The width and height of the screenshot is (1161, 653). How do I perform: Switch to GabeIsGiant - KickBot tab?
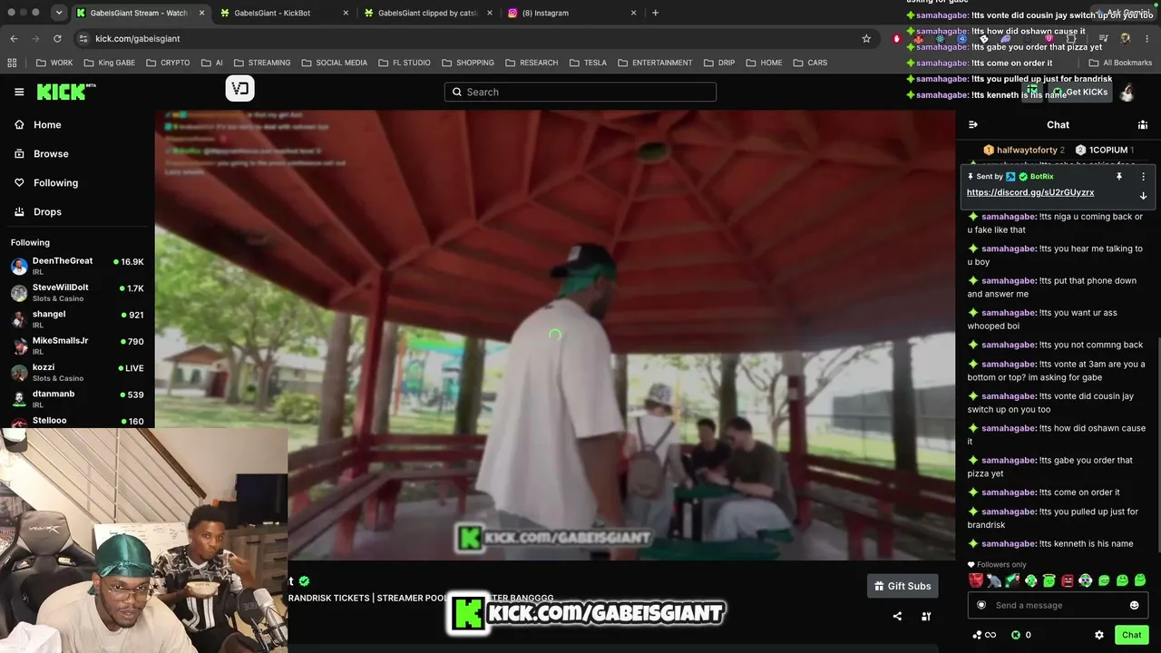click(x=282, y=13)
